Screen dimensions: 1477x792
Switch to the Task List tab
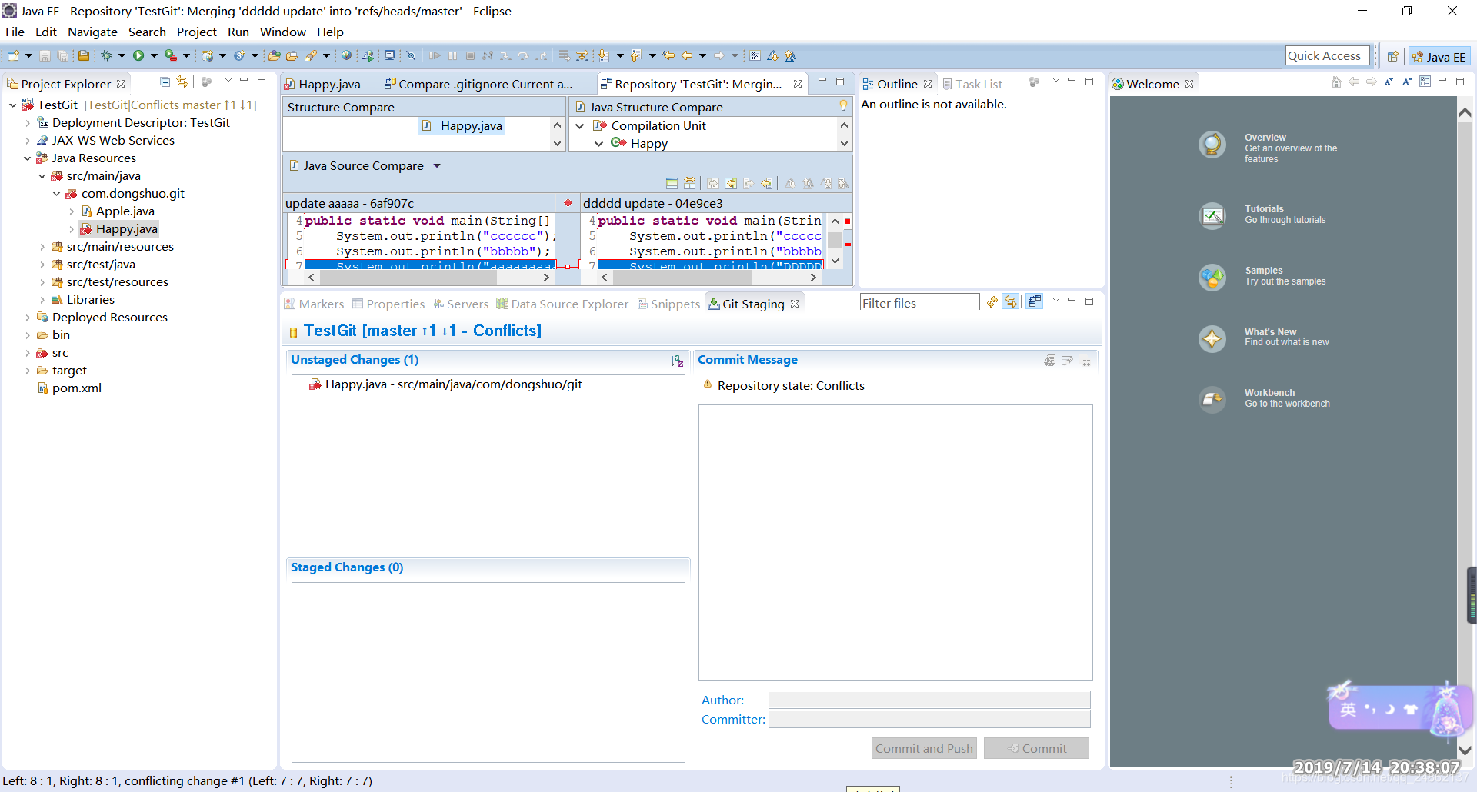pyautogui.click(x=972, y=84)
